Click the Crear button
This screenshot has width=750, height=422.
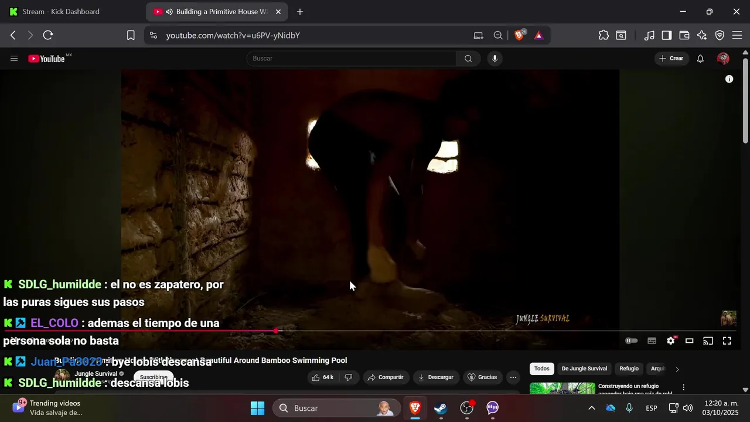pos(671,59)
